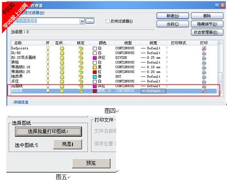Change the DOT linetype of 地类界
Screen dimensions: 227x181
[118, 76]
